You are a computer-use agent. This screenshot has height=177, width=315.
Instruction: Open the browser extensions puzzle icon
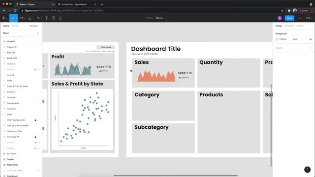pos(289,10)
